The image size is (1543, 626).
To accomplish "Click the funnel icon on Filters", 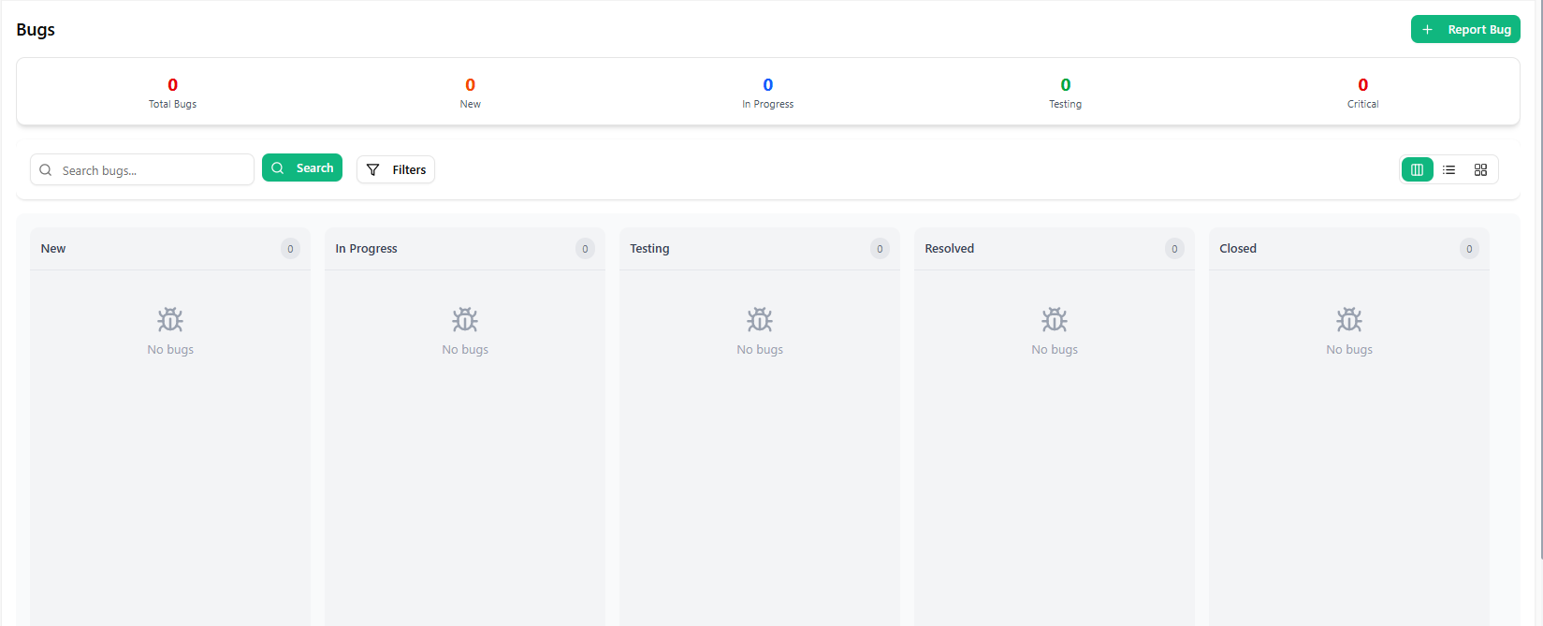I will (373, 169).
